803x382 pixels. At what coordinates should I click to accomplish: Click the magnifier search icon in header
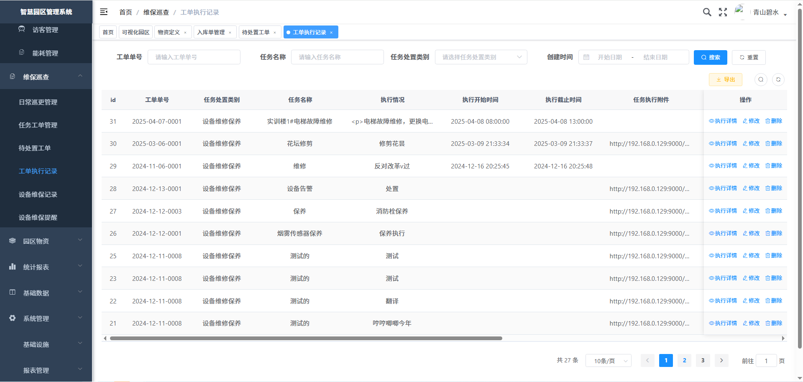tap(707, 12)
